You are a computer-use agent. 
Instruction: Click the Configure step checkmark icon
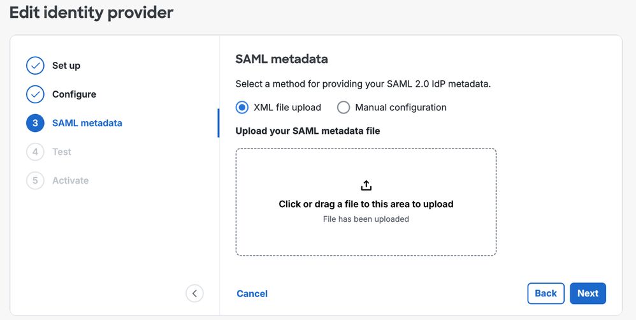[35, 94]
